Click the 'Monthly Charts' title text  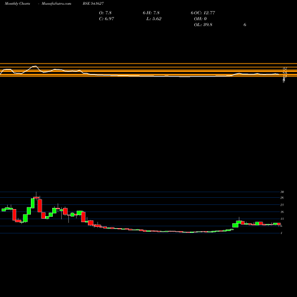pos(17,4)
